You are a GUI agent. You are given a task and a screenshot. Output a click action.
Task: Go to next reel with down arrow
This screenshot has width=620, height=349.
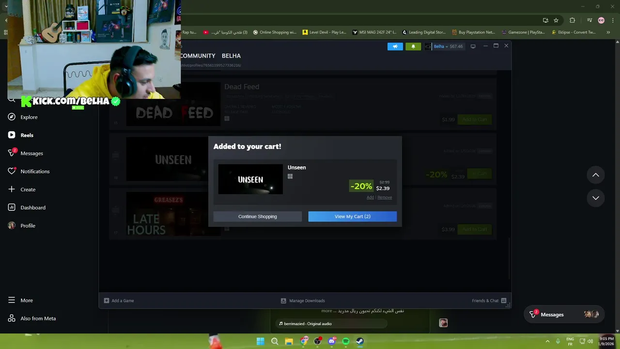click(x=596, y=198)
